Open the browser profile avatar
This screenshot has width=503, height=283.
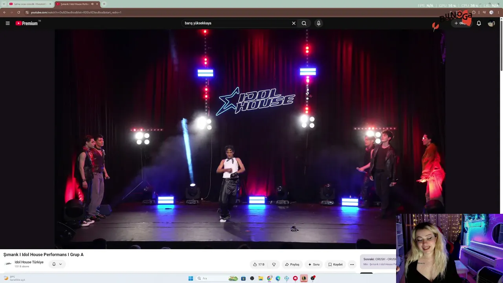point(491,12)
